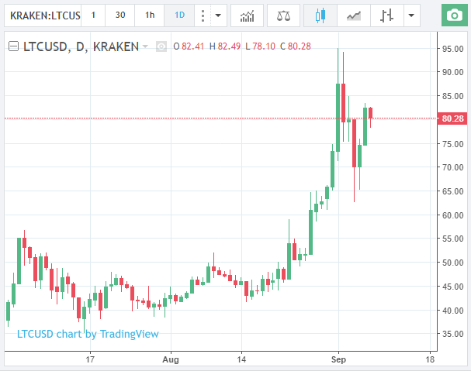Click the closing value C 80.28
The image size is (471, 371).
[x=296, y=46]
